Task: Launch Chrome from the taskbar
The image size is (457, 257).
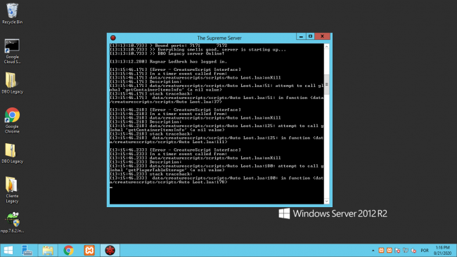Action: [x=68, y=250]
